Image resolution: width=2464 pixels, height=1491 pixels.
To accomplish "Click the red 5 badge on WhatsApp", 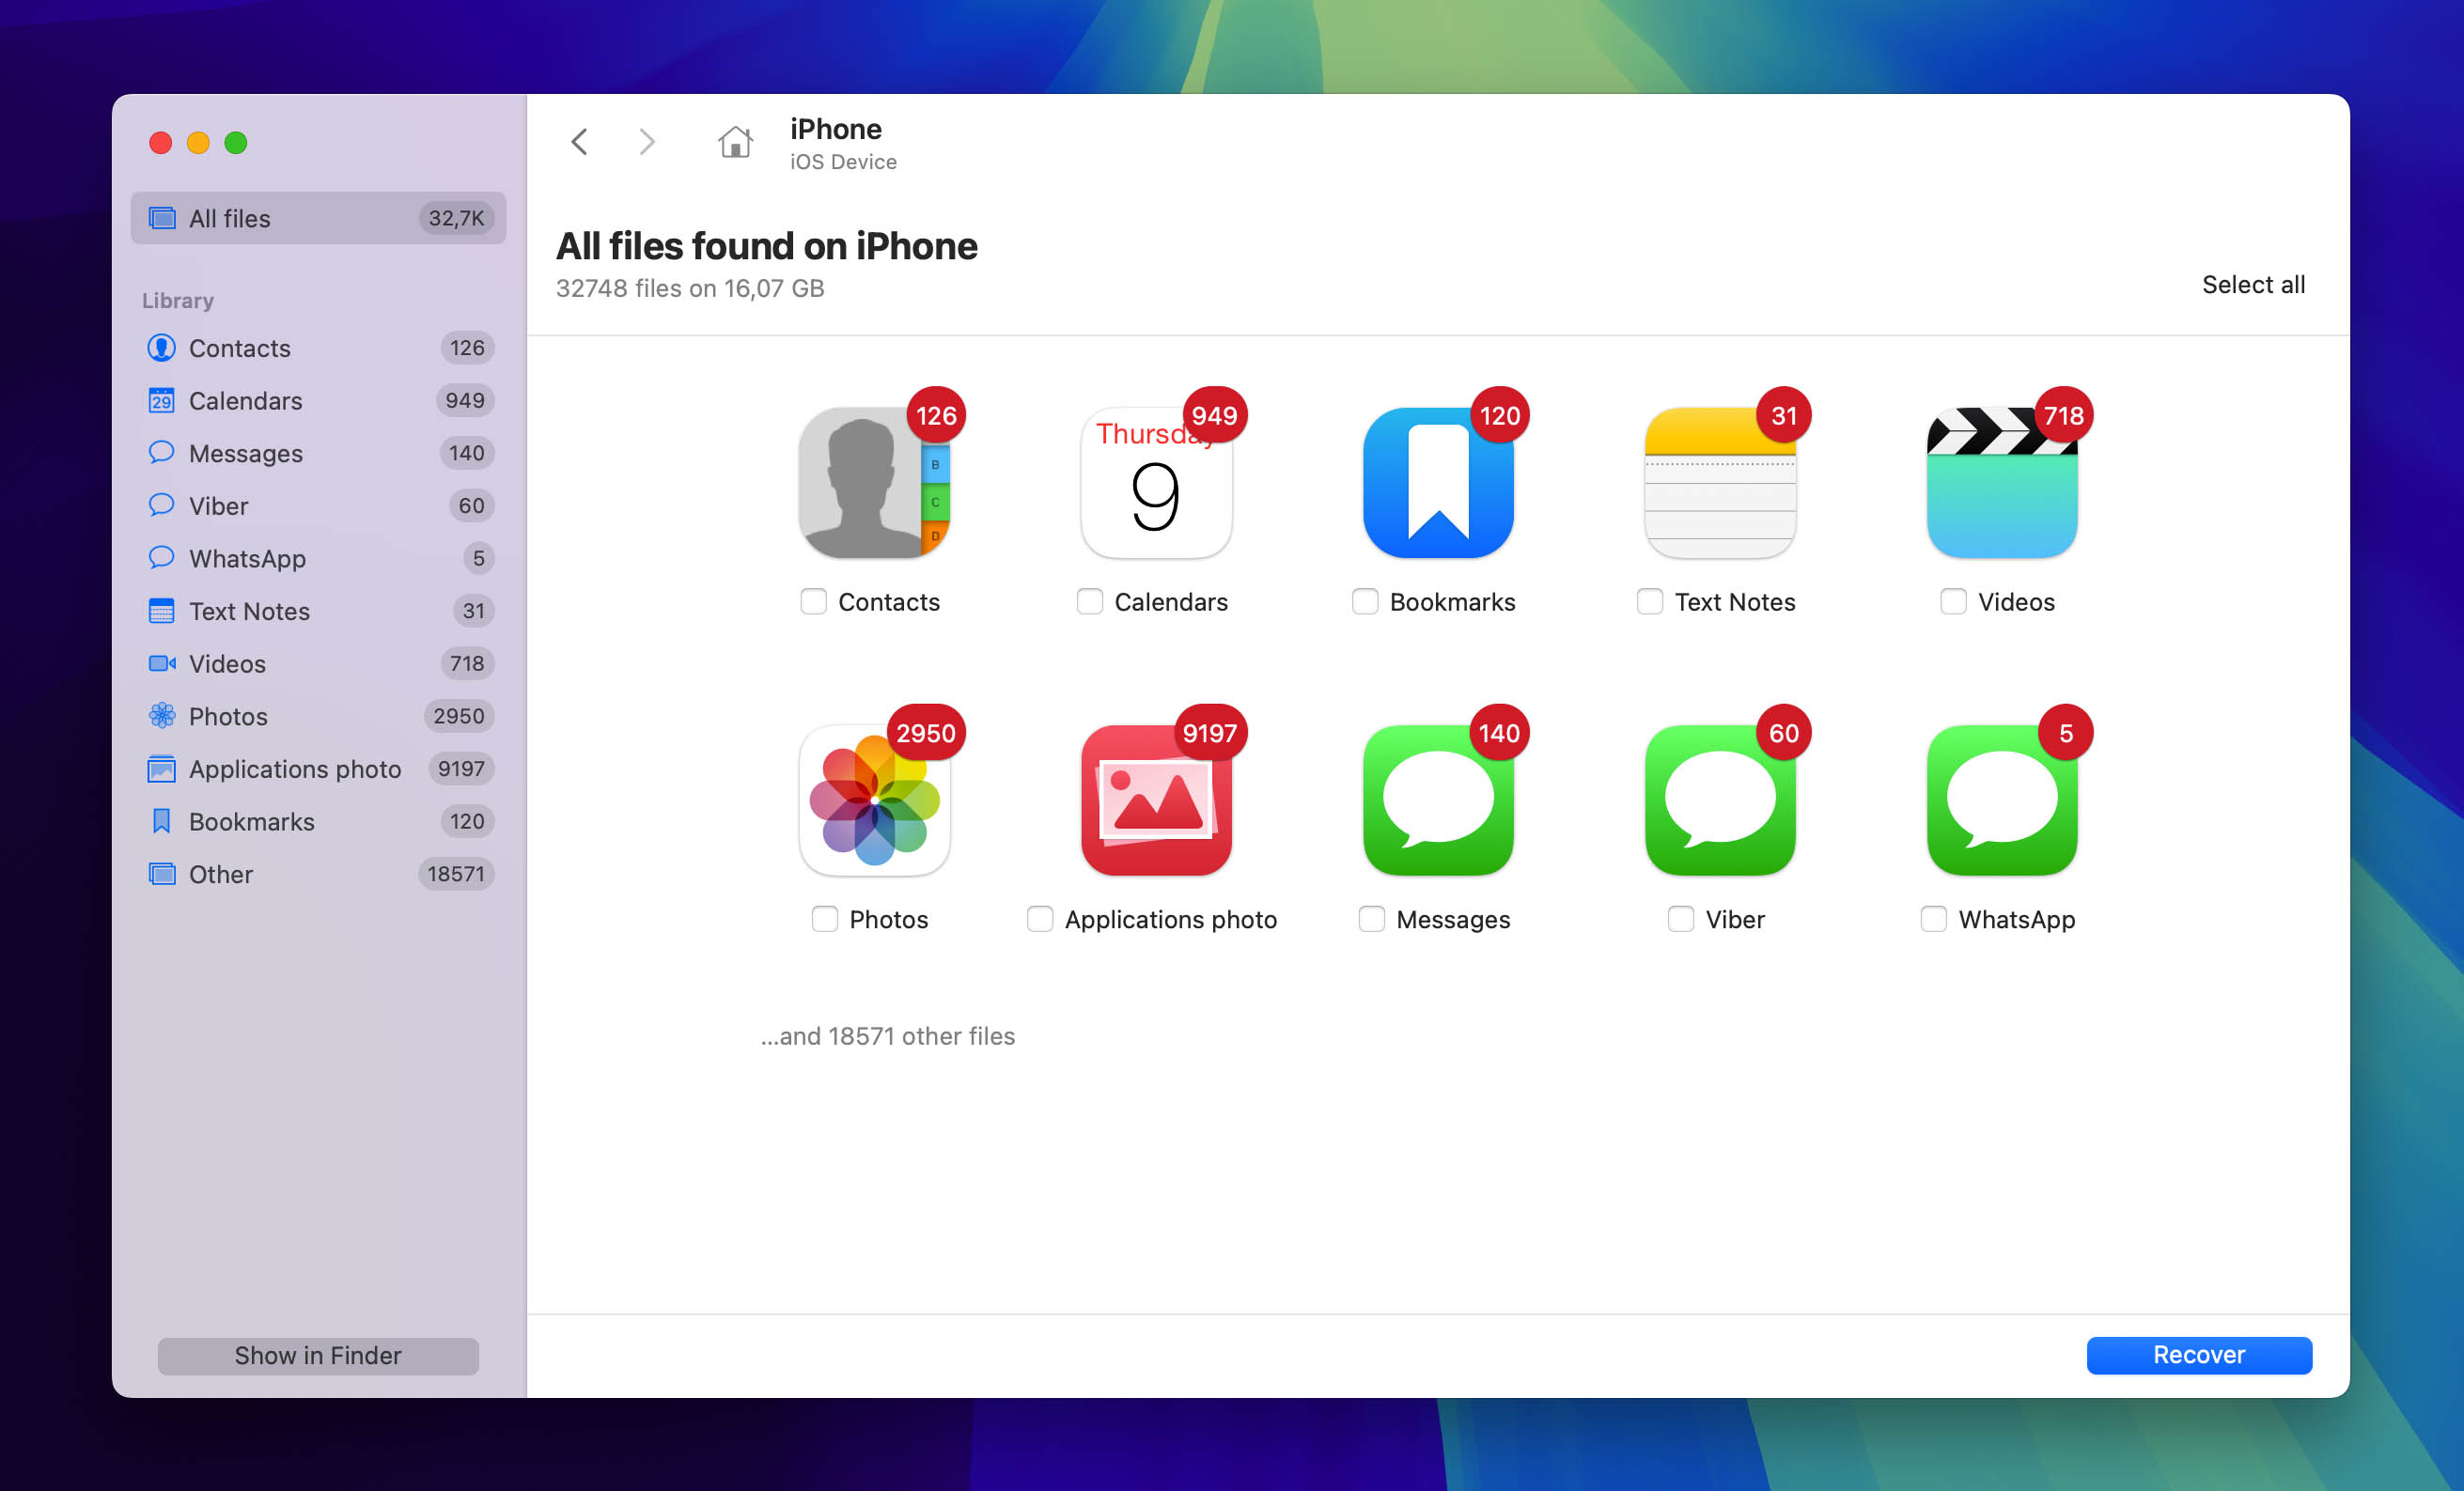I will [2066, 733].
